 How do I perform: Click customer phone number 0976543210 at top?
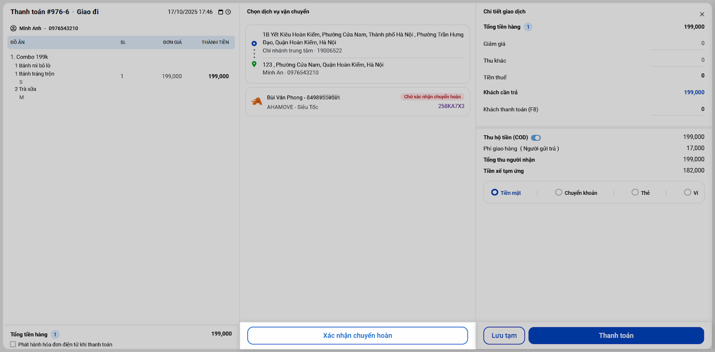click(x=63, y=28)
